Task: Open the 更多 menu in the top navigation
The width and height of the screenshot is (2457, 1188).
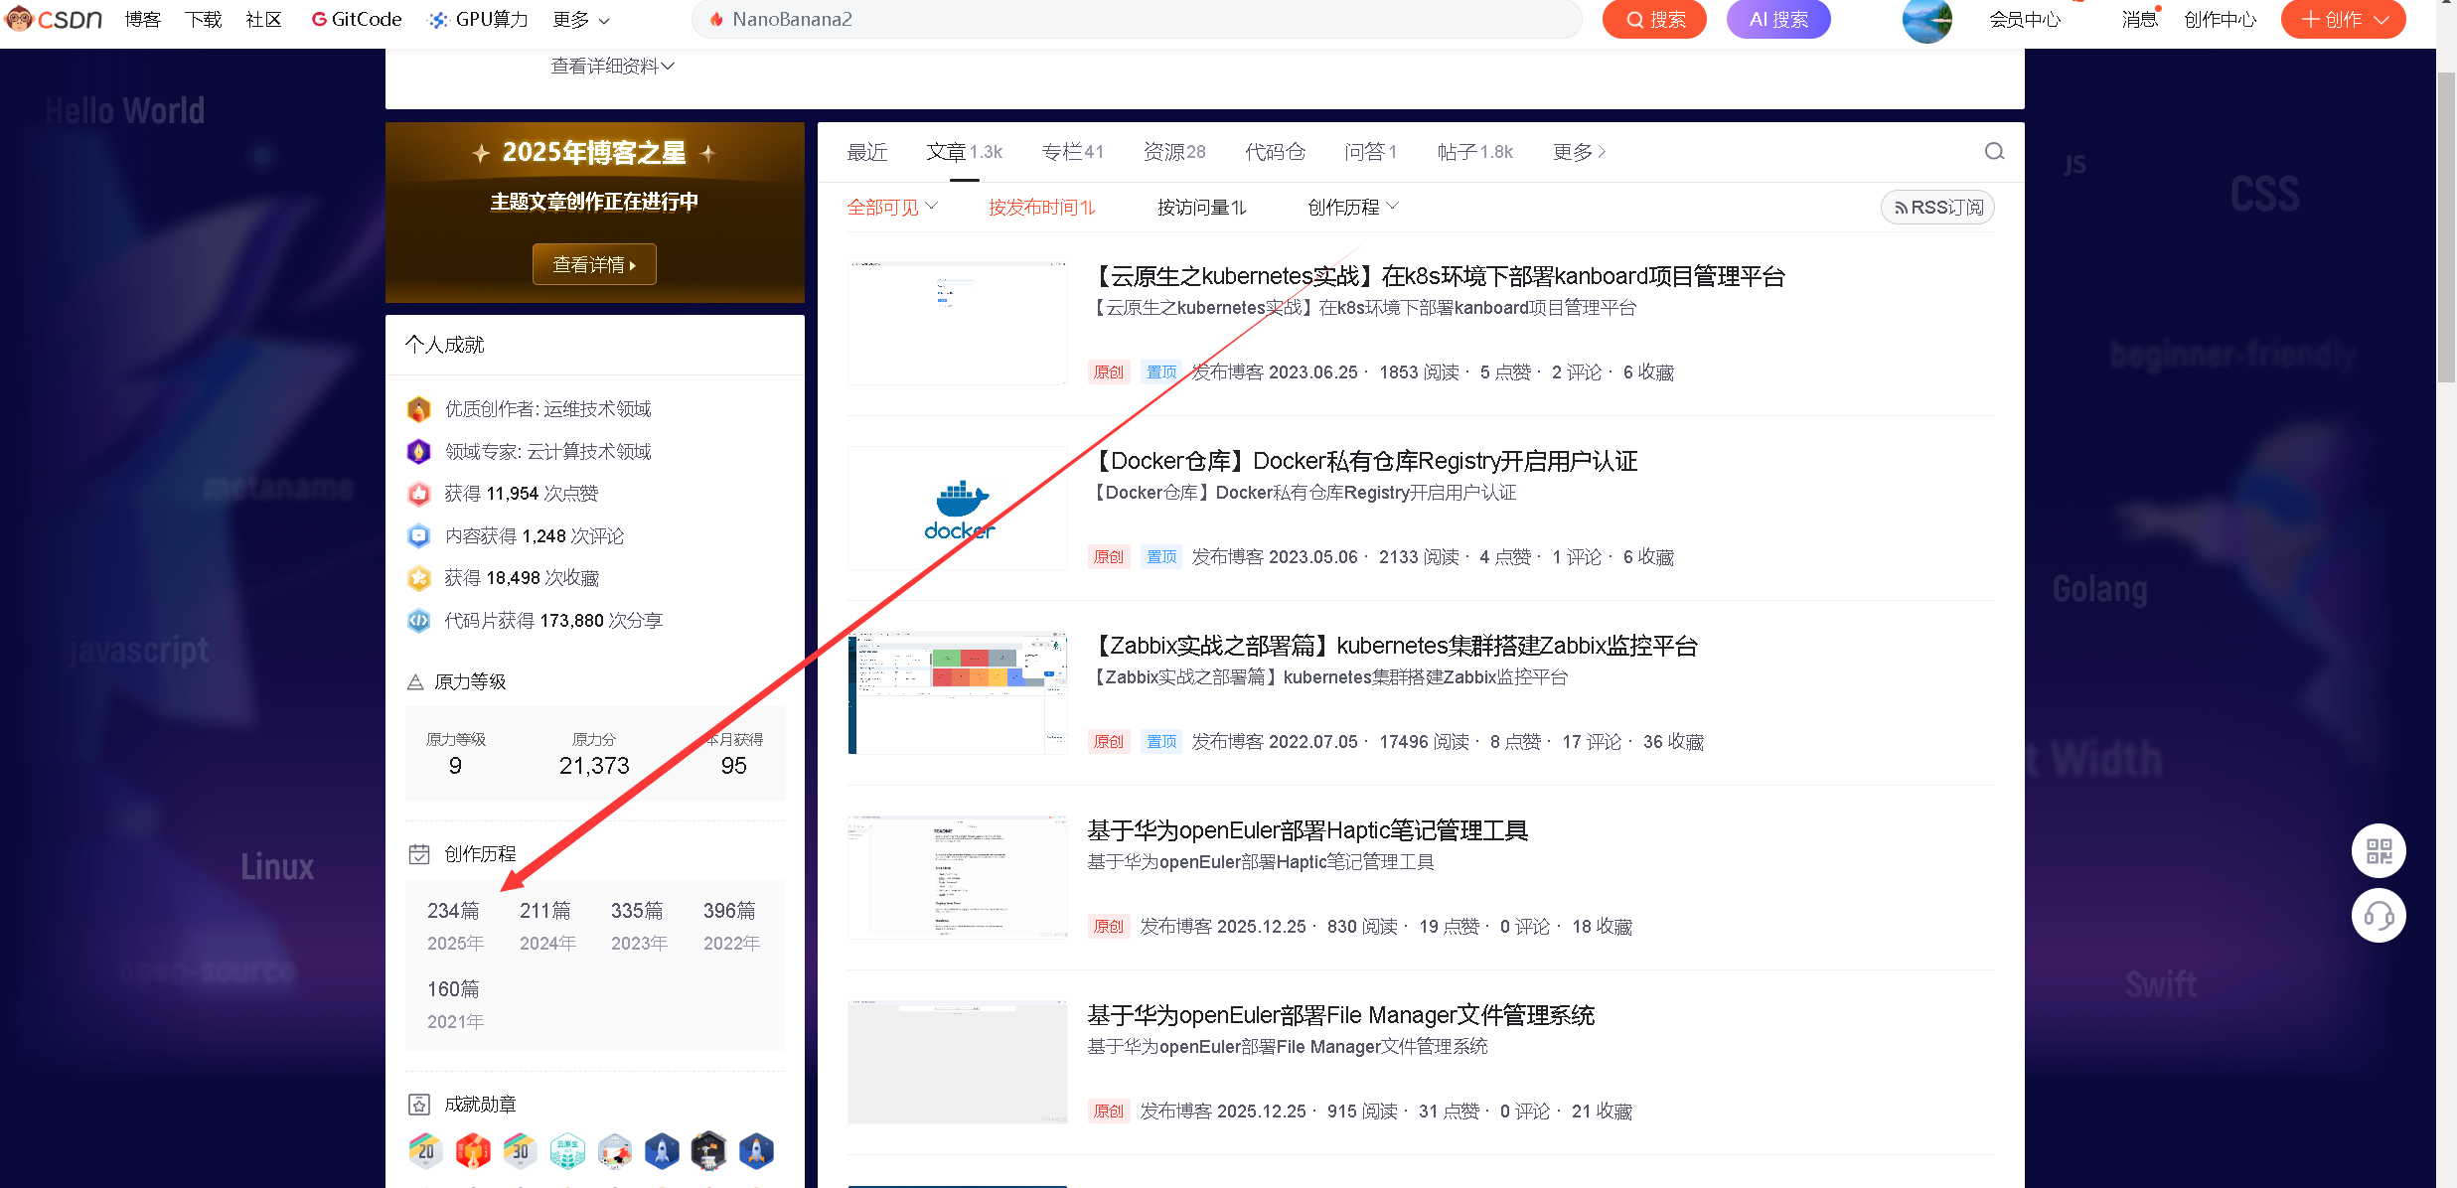Action: [581, 19]
